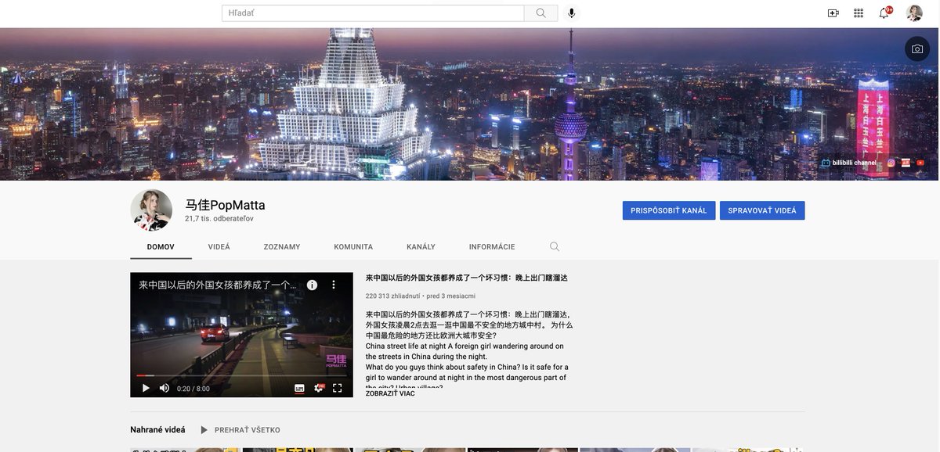Open video player settings gear

[319, 388]
